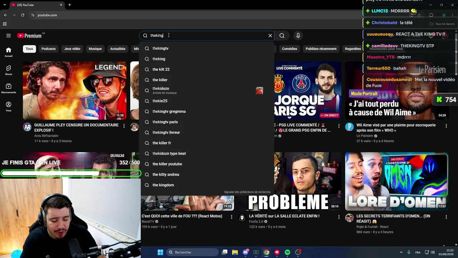Go to the YouTube Premium home logo
Viewport: 458px width, 258px height.
coord(29,35)
